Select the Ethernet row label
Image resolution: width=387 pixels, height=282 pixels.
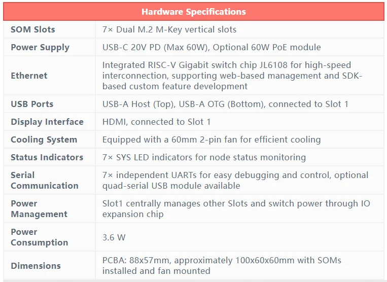point(29,76)
